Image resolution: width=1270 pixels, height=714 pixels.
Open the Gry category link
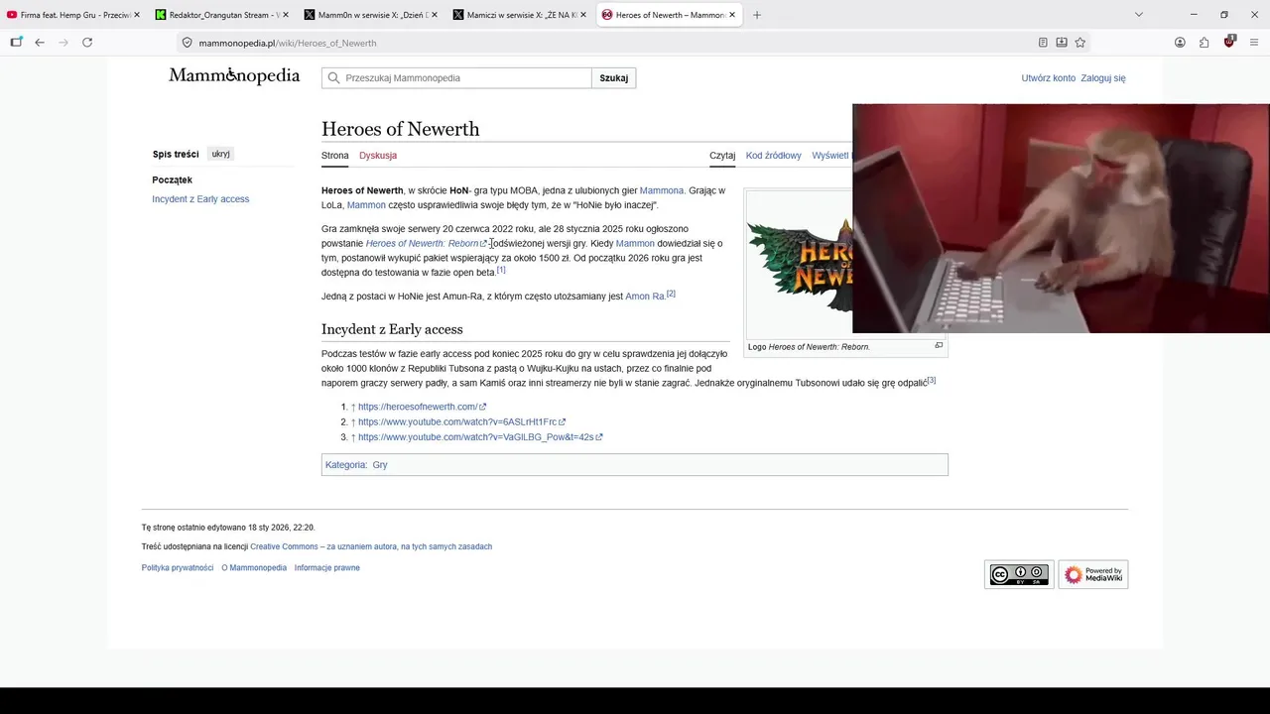[x=380, y=465]
